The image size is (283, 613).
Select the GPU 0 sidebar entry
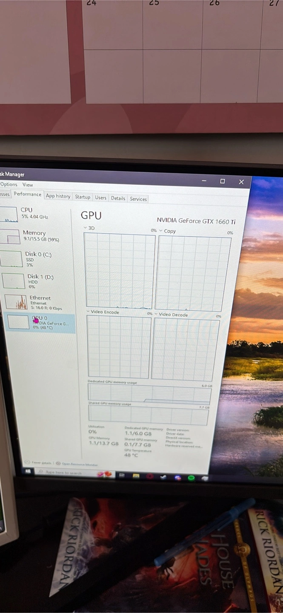click(x=40, y=323)
